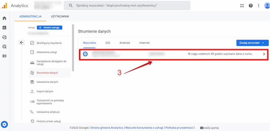The height and width of the screenshot is (131, 270).
Task: Open Ustawienia danych in admin menu
Action: [x=47, y=82]
